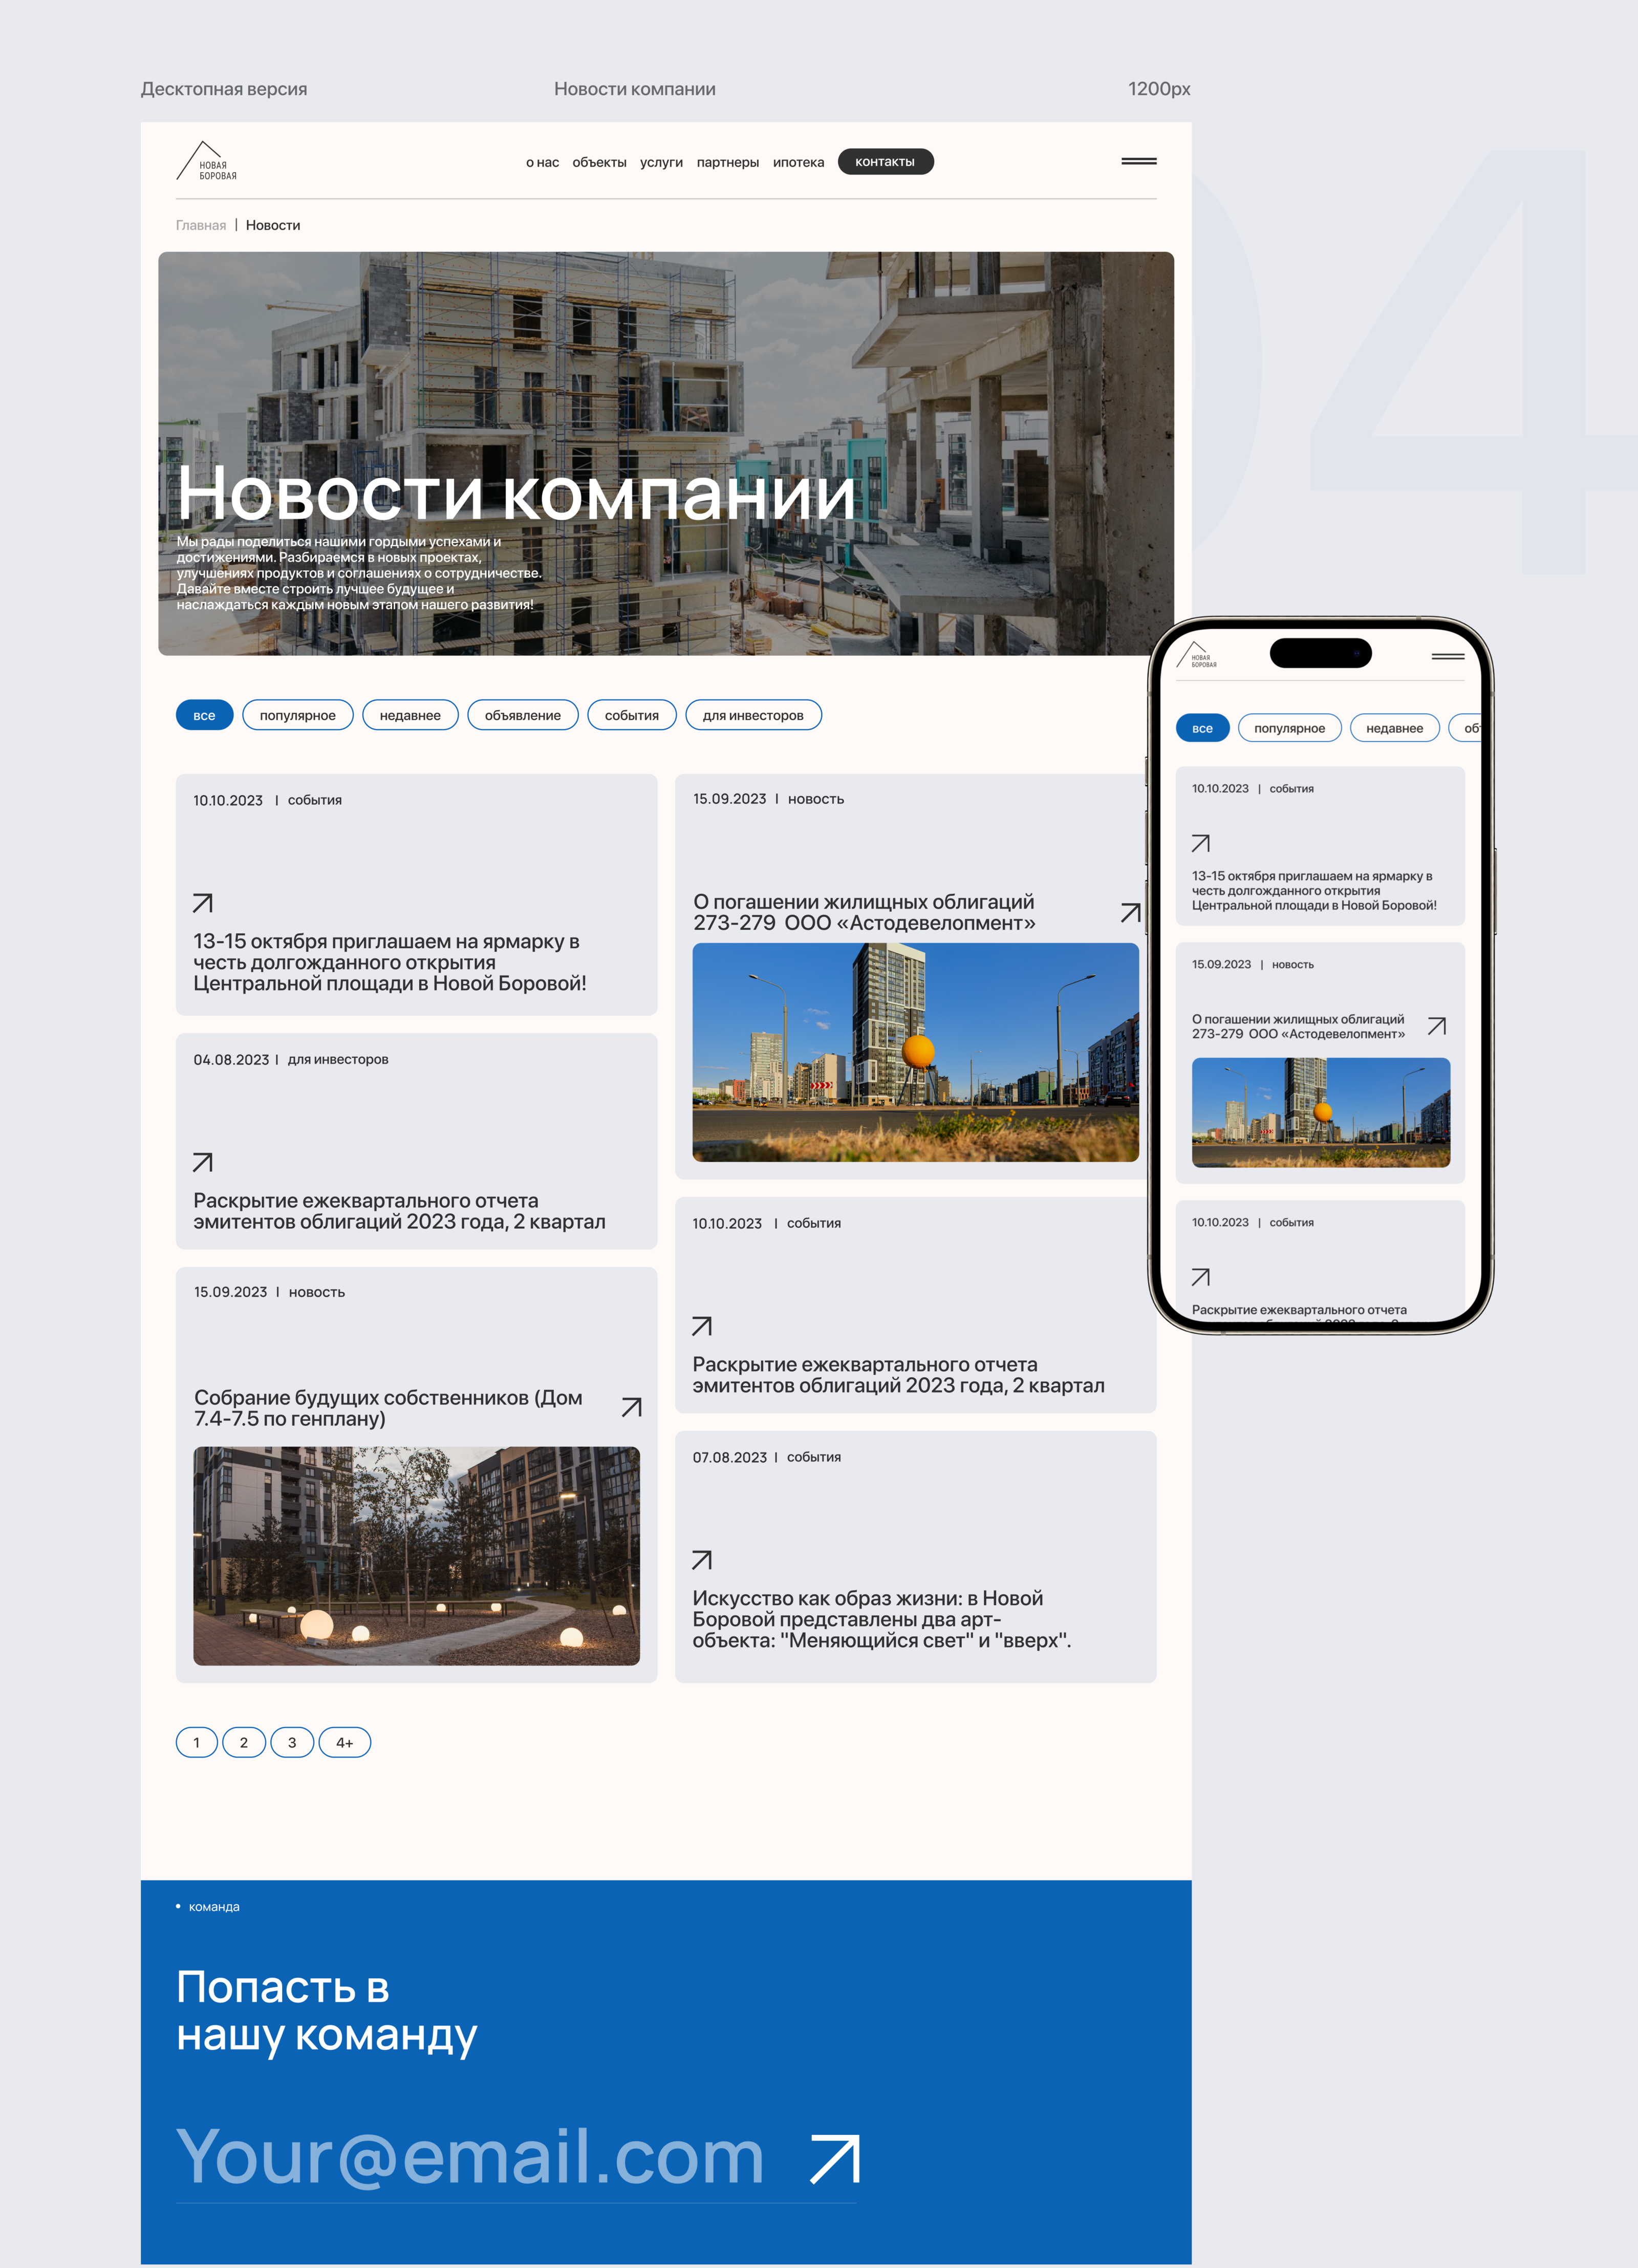
Task: Select the 'все' filter chip on desktop
Action: pyautogui.click(x=204, y=715)
